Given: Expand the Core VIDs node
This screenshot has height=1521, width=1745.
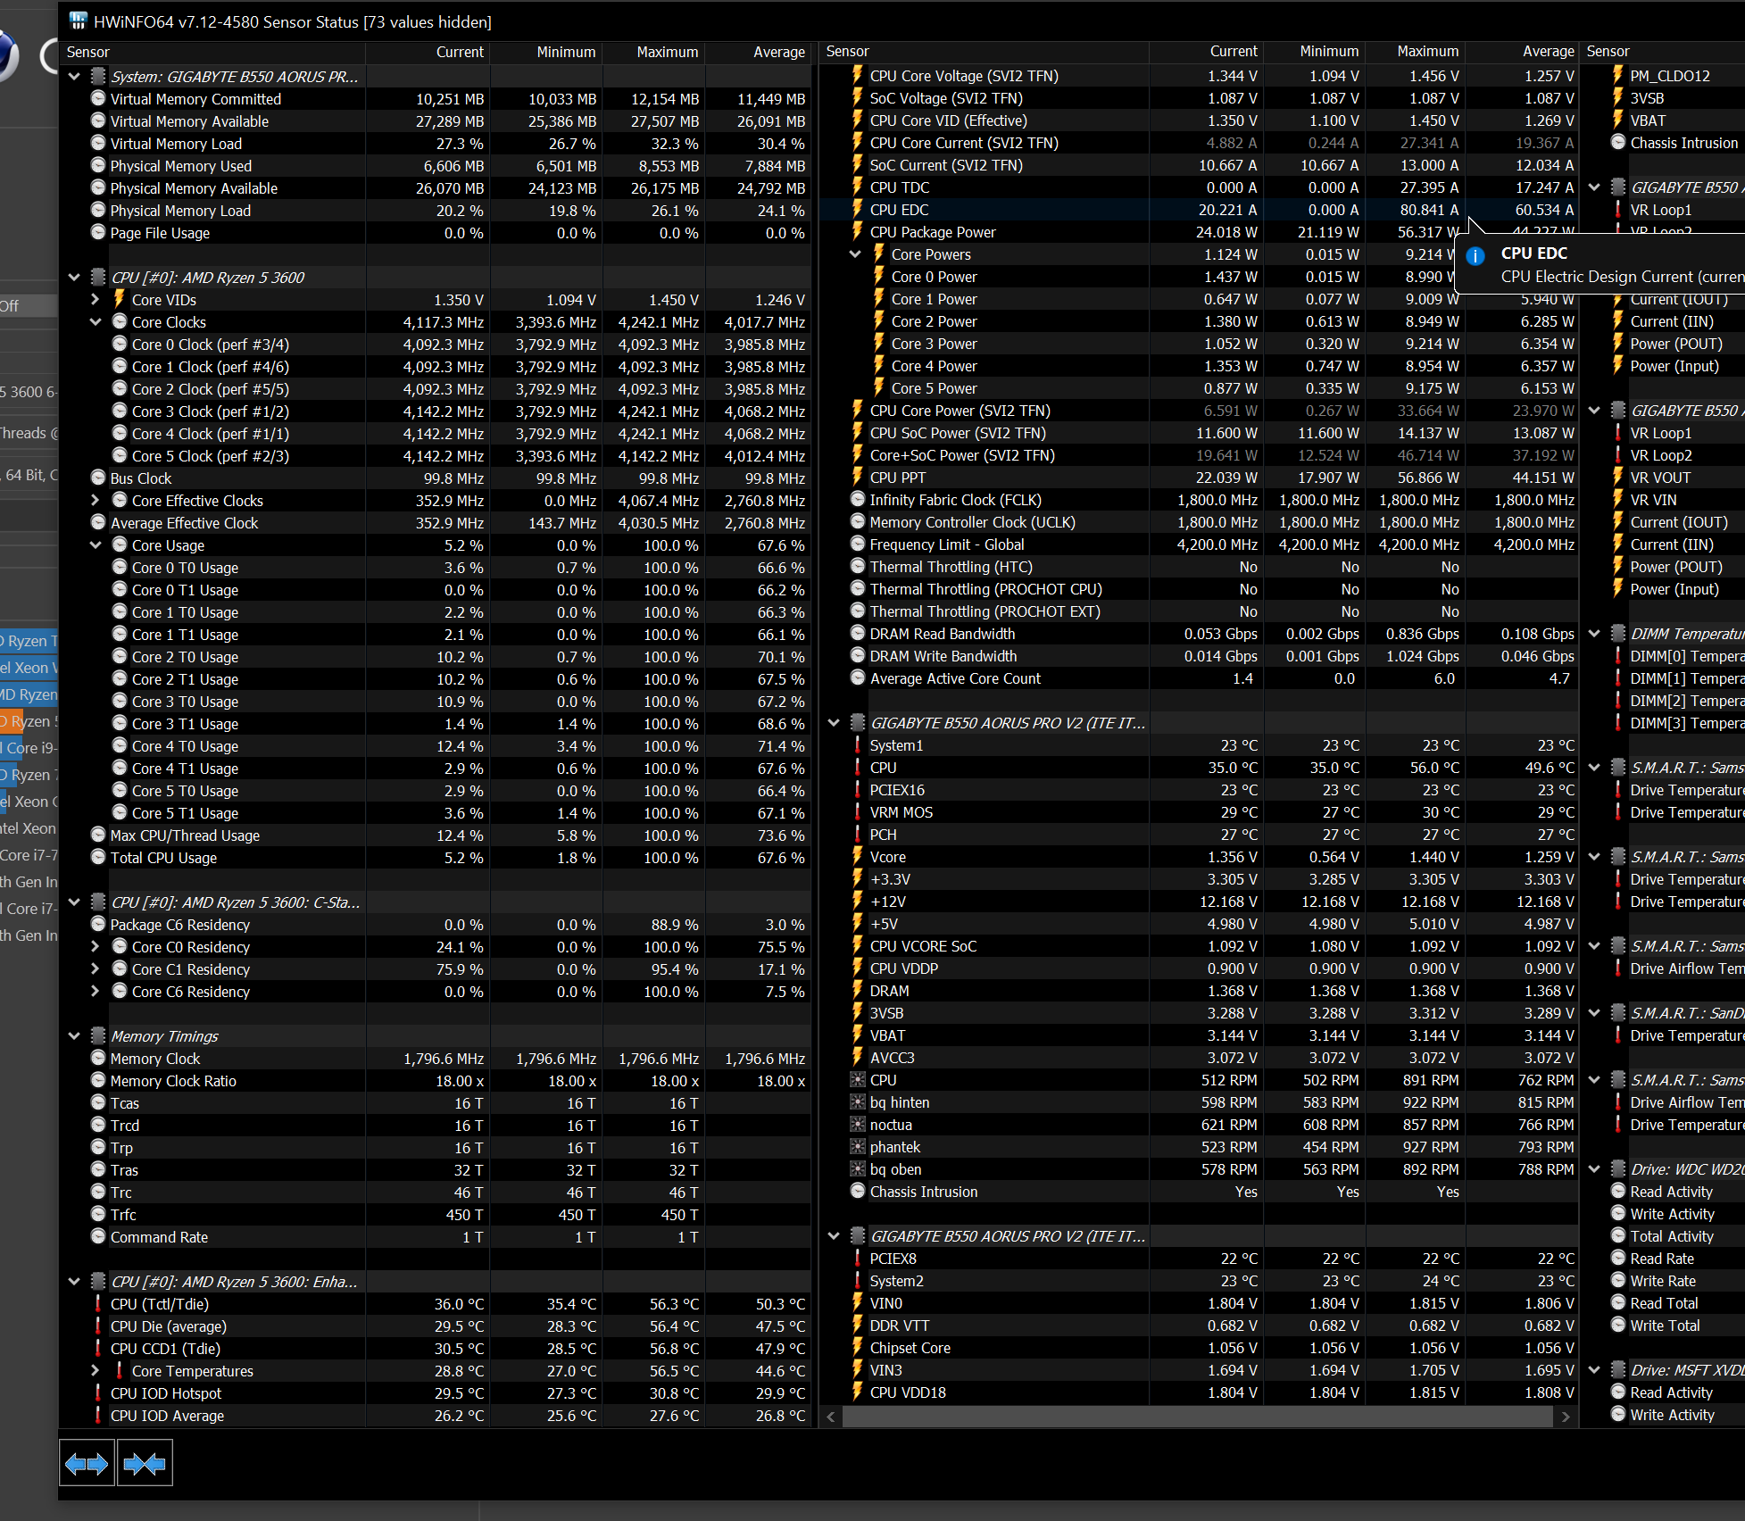Looking at the screenshot, I should tap(96, 300).
